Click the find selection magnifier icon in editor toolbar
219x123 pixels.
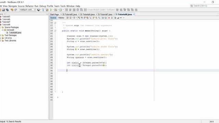[79, 18]
